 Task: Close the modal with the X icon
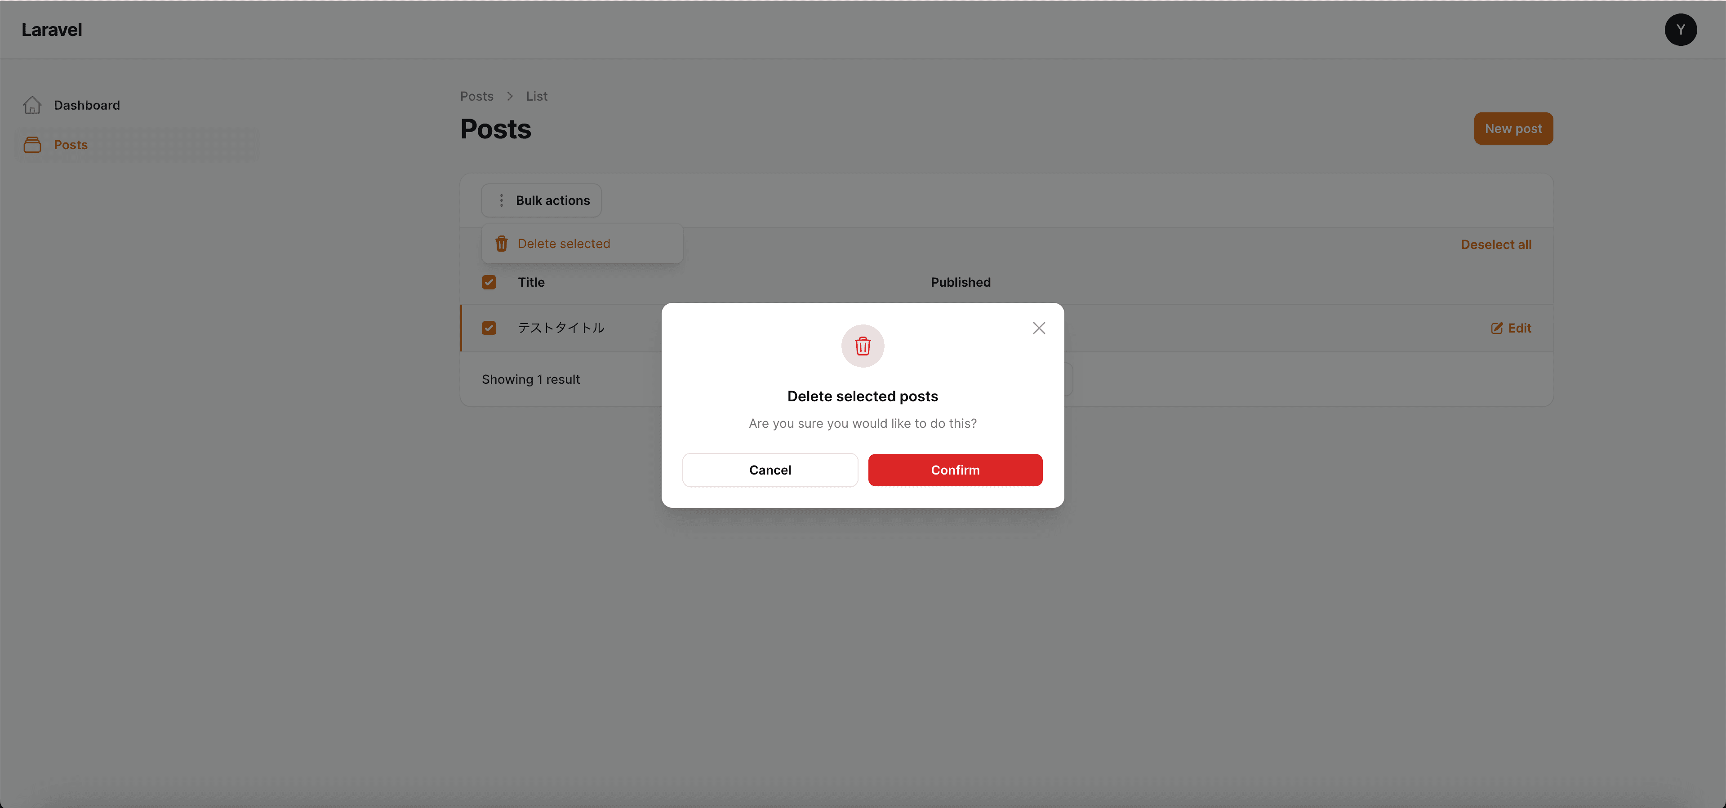(1039, 328)
